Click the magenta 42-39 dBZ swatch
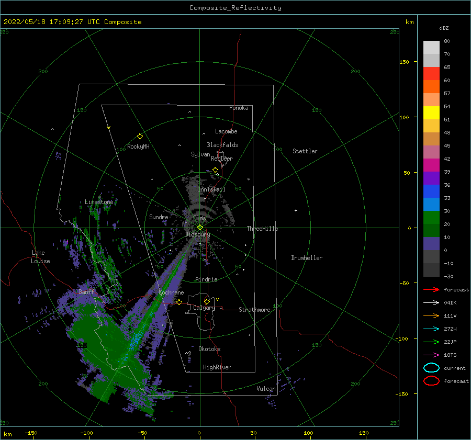The height and width of the screenshot is (440, 471). click(431, 165)
